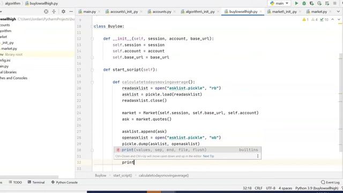Click the calculatetodaysmovingaverage() breadcrumb
343x193 pixels.
coord(163,175)
